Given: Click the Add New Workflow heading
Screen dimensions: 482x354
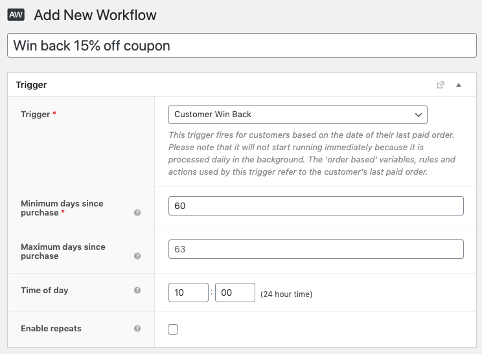Looking at the screenshot, I should click(x=95, y=15).
